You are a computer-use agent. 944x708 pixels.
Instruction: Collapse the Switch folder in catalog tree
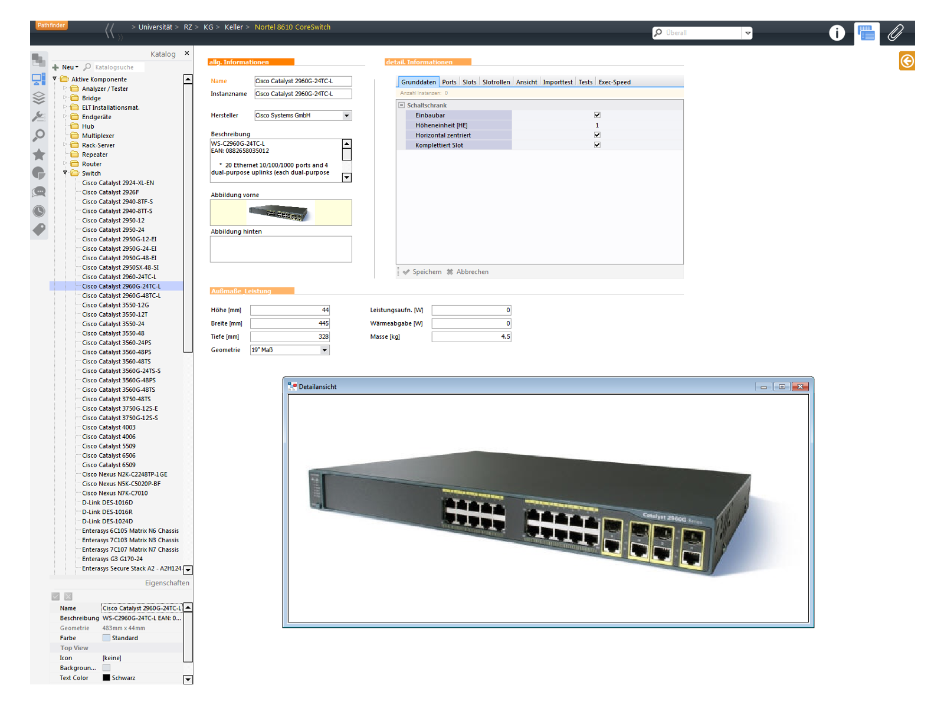[x=65, y=173]
